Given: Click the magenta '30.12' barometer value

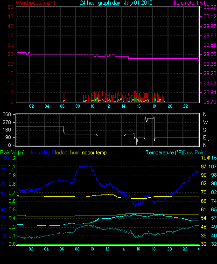Looking at the screenshot, I should pyautogui.click(x=210, y=16).
